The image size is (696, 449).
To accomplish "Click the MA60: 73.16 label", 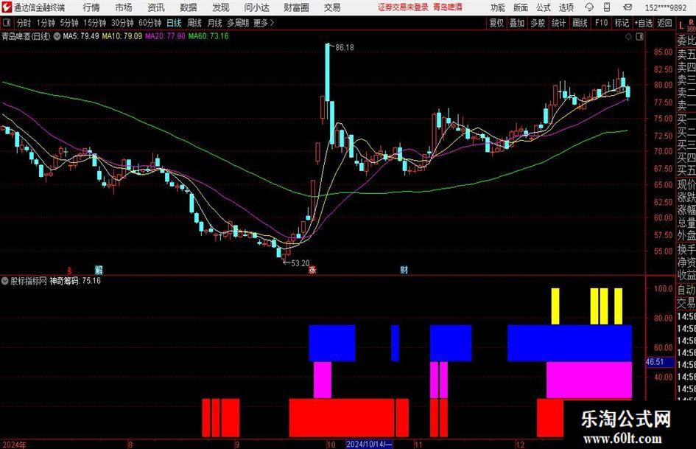I will [208, 36].
